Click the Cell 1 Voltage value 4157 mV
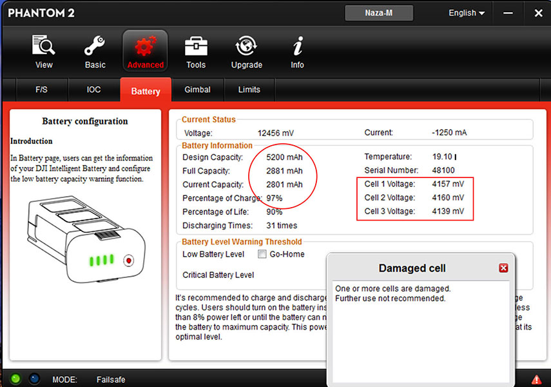The image size is (551, 387). [x=448, y=184]
